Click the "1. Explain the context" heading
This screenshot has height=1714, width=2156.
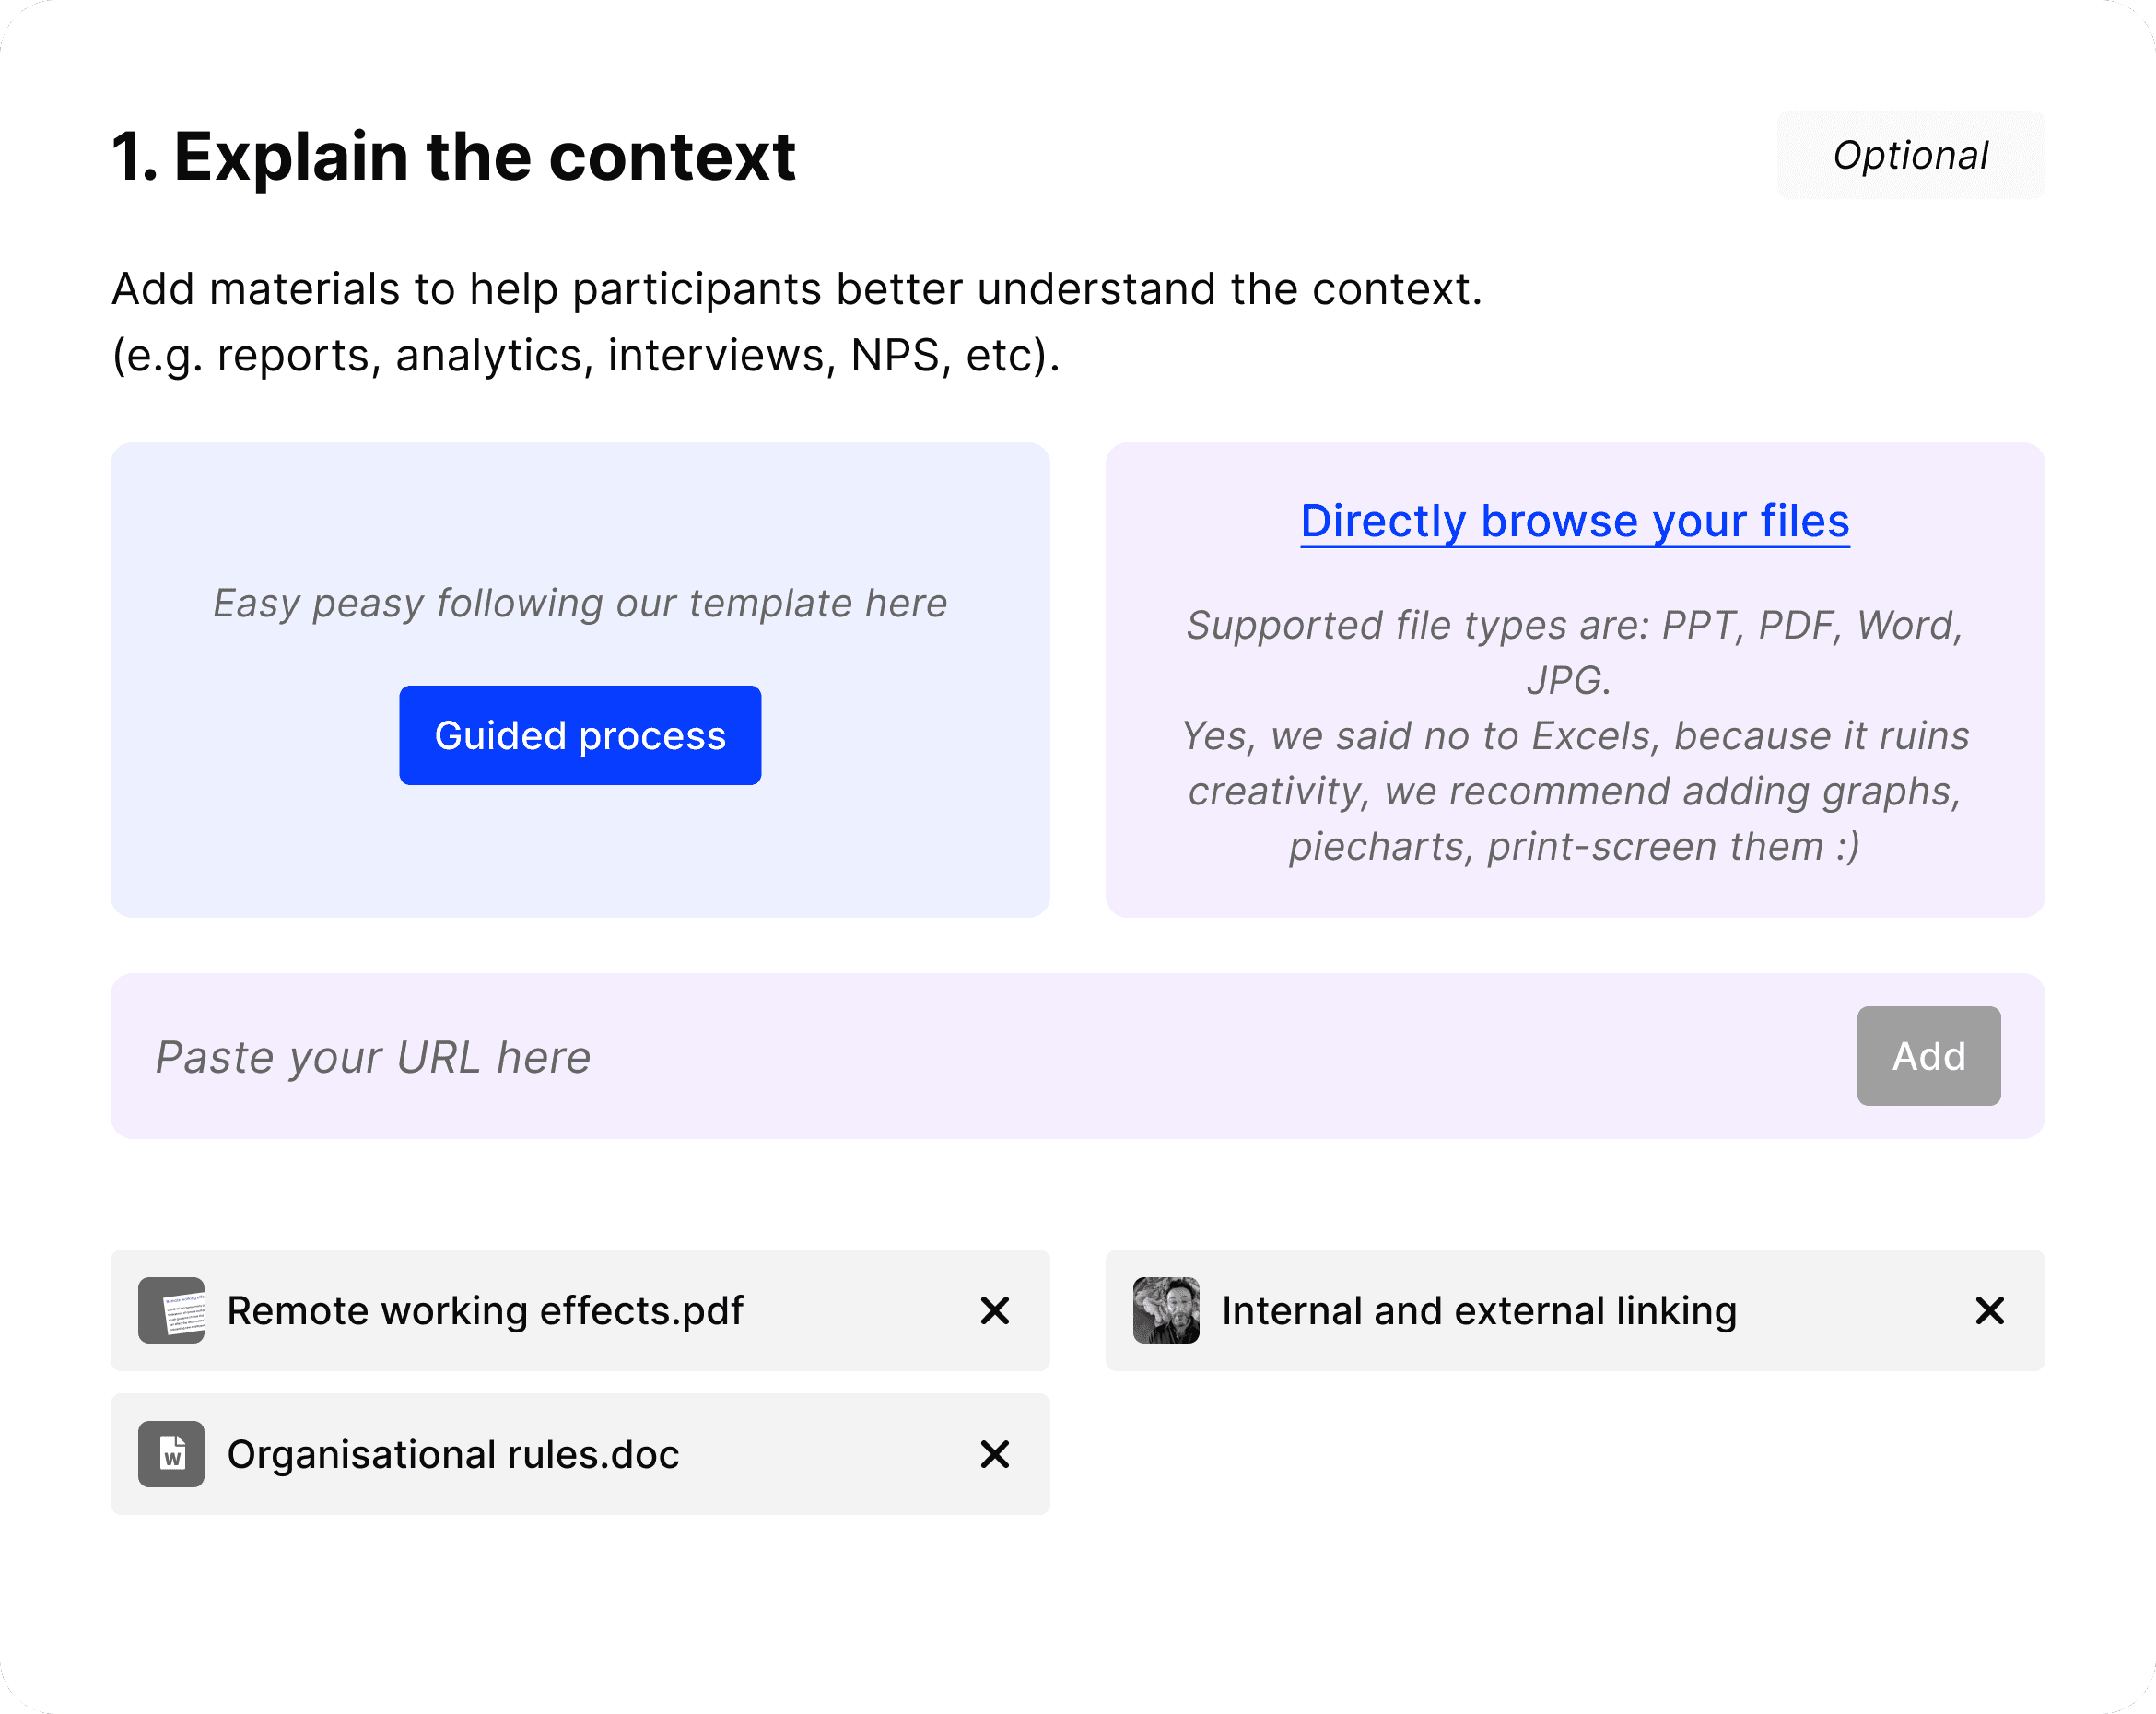(453, 157)
